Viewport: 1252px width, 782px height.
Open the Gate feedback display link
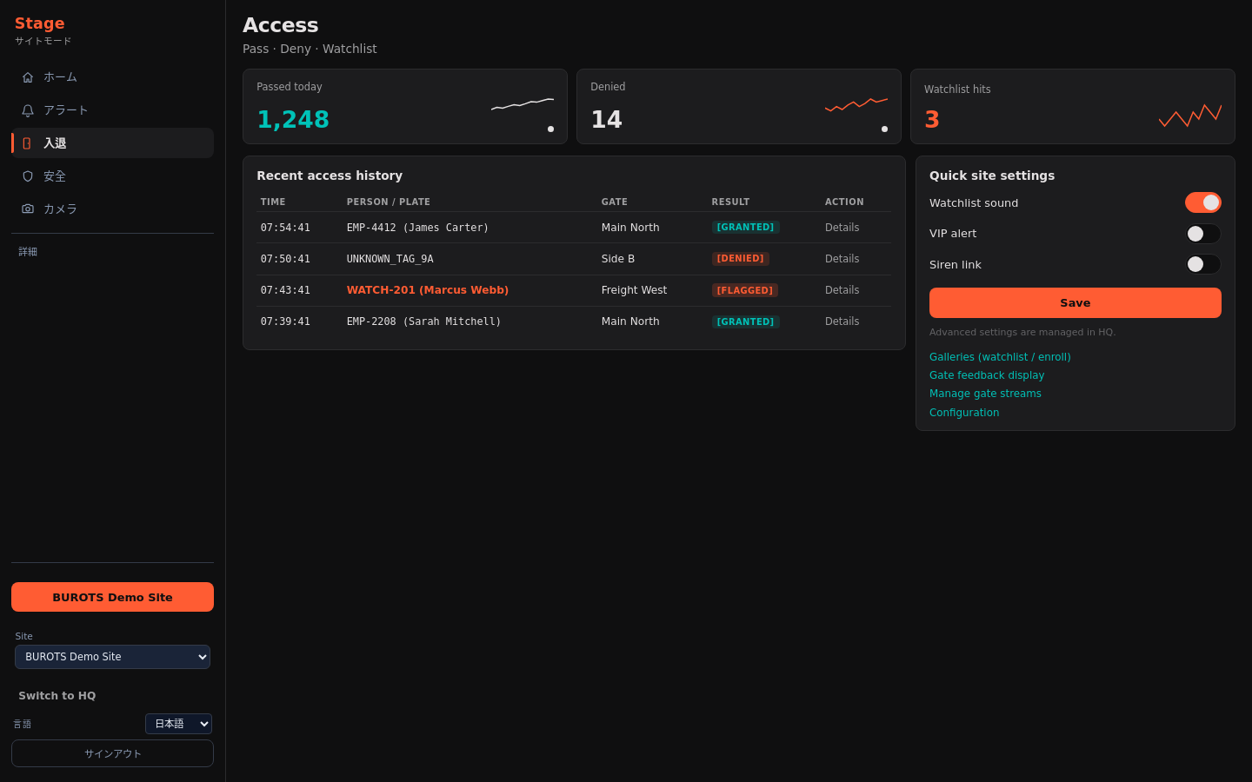[987, 375]
